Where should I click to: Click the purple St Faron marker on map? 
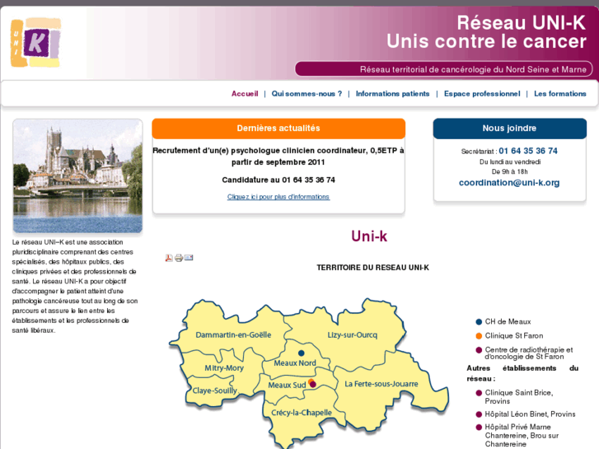pyautogui.click(x=313, y=385)
